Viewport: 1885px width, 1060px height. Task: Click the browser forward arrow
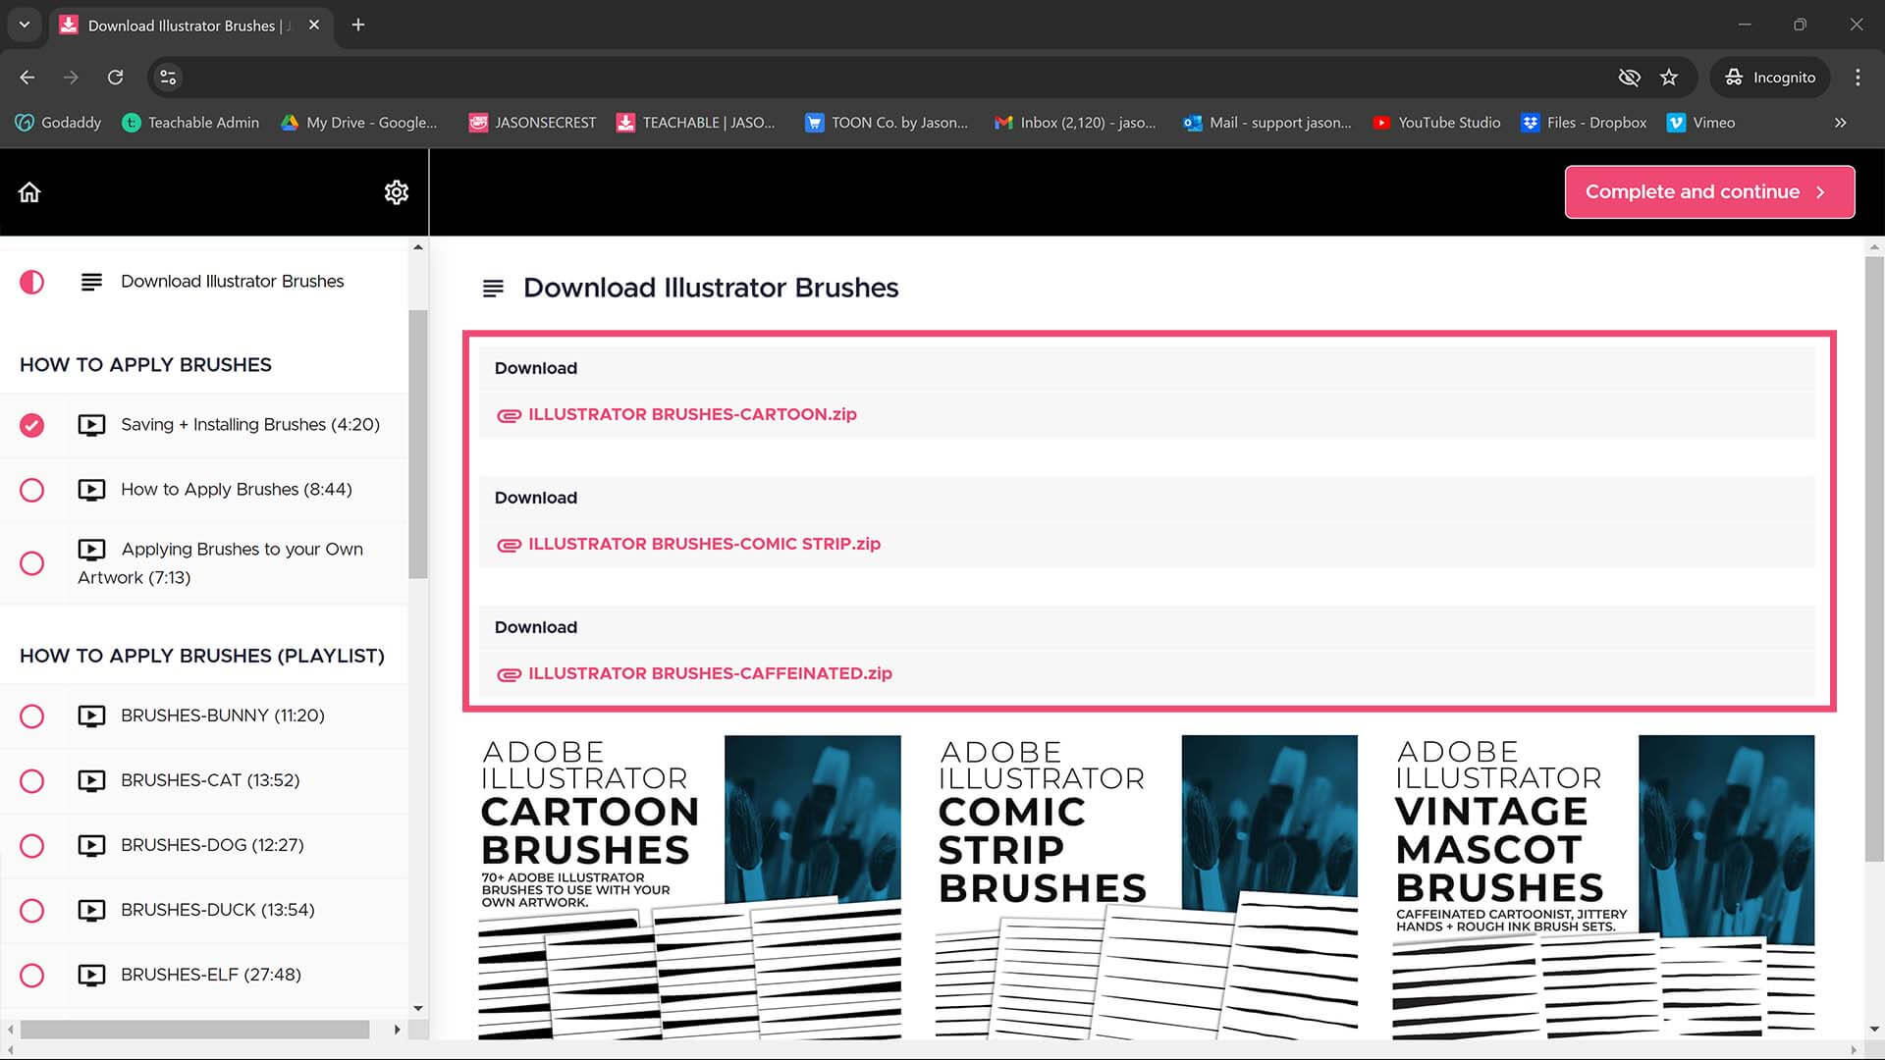click(x=71, y=78)
